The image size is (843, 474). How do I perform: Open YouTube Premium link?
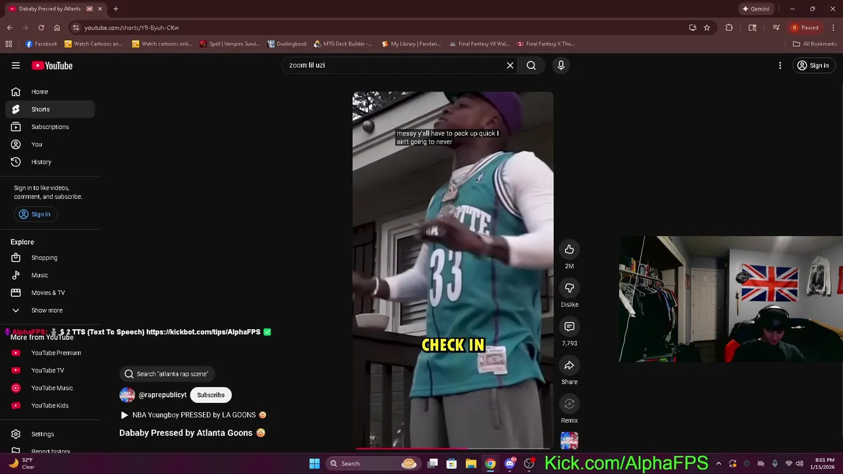[x=50, y=353]
